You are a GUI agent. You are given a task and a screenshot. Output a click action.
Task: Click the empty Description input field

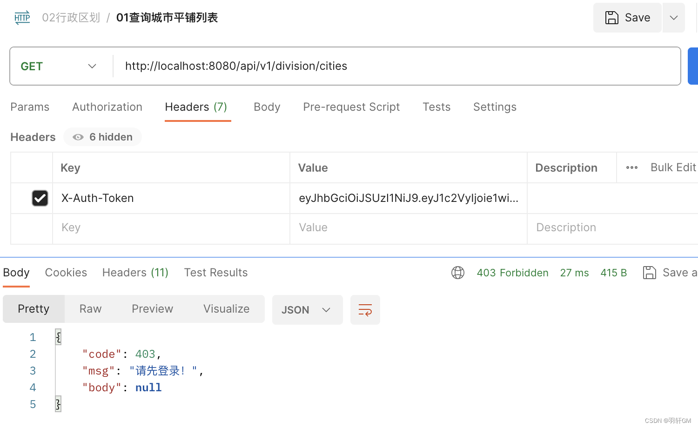point(612,227)
